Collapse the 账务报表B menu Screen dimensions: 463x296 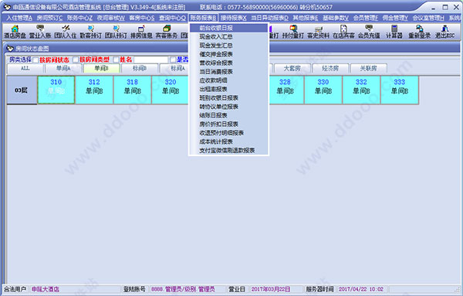[203, 18]
